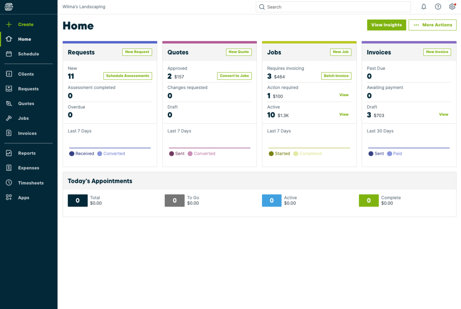The height and width of the screenshot is (309, 461).
Task: Expand the More Actions dropdown
Action: coord(432,25)
